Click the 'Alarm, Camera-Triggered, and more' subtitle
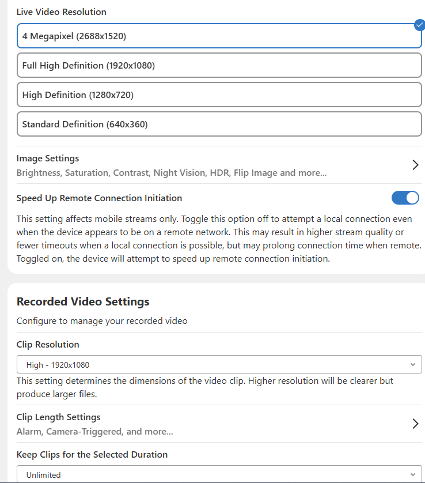425x483 pixels. pos(94,431)
